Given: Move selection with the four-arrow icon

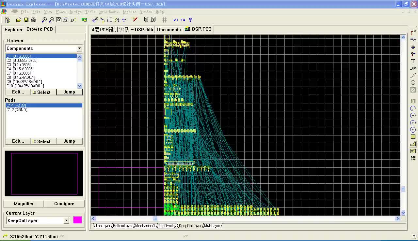Looking at the screenshot, I should 124,20.
